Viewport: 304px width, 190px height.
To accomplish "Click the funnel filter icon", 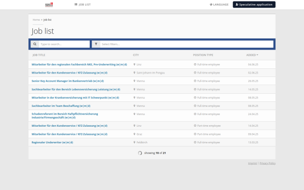I will pos(96,44).
